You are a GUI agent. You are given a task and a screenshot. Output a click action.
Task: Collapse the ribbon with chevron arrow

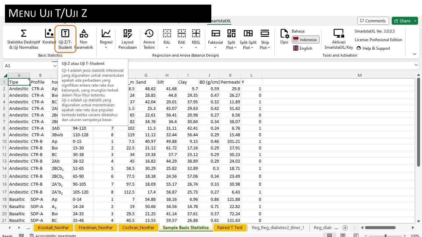(415, 54)
